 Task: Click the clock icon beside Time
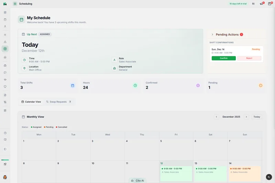pyautogui.click(x=24, y=60)
